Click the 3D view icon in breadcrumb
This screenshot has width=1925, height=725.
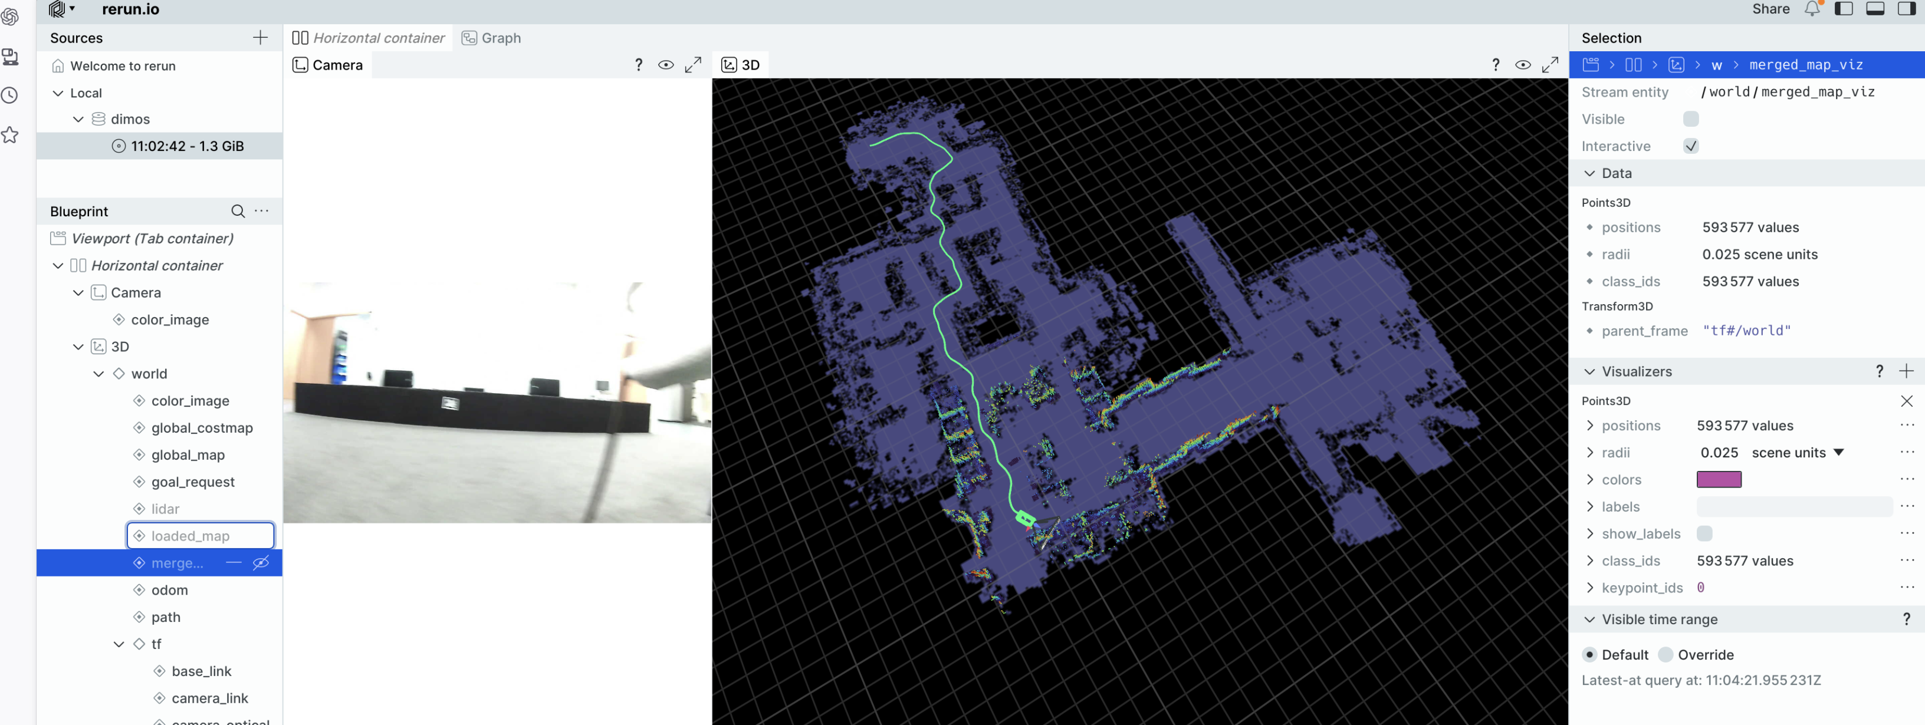point(1676,65)
